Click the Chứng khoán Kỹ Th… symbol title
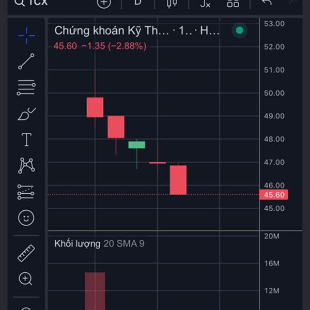This screenshot has width=310, height=310. click(112, 30)
